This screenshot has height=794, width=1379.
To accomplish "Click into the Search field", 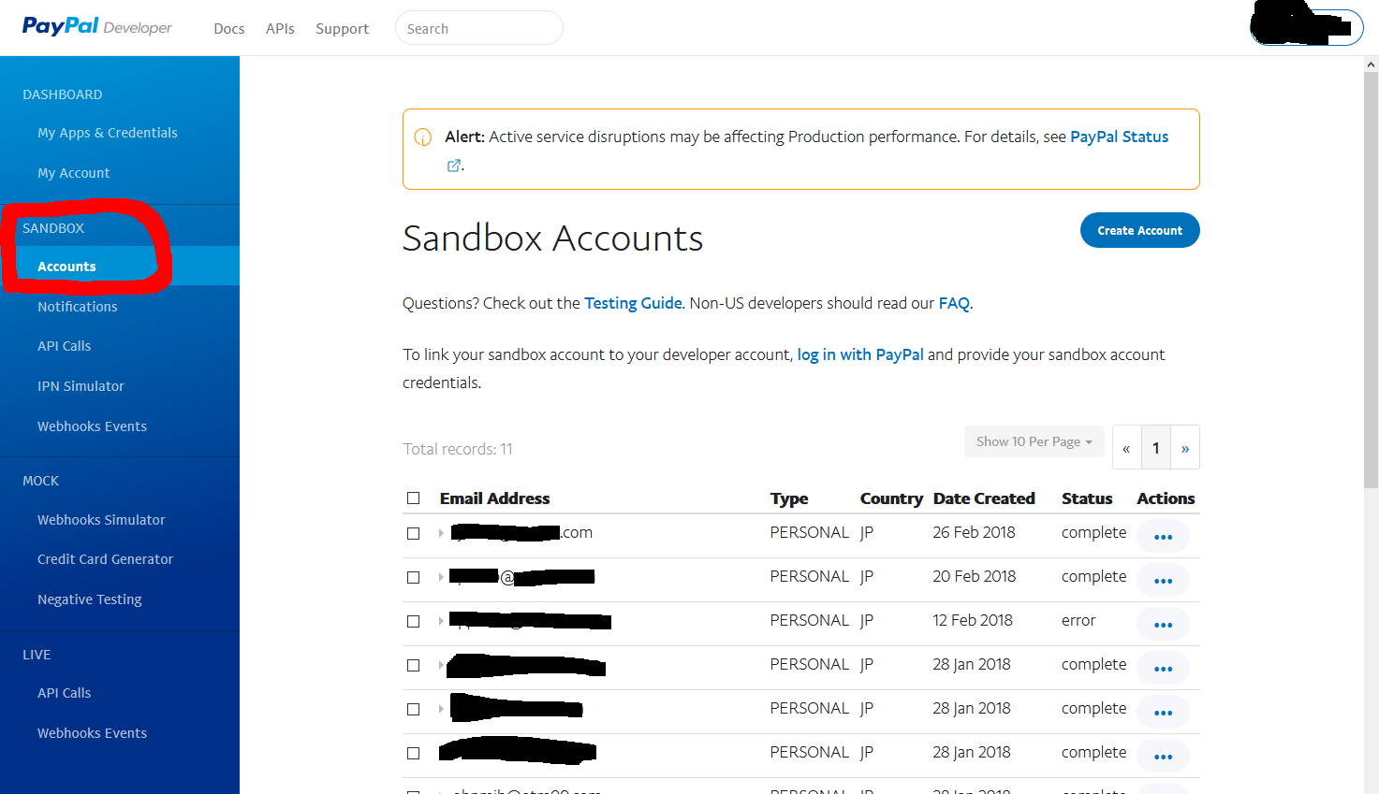I will point(479,29).
